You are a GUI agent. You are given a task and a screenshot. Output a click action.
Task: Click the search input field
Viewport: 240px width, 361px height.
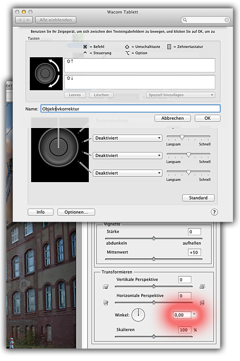pos(205,20)
